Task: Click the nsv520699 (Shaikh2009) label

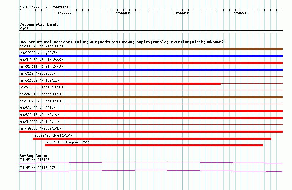Action: [x=41, y=66]
